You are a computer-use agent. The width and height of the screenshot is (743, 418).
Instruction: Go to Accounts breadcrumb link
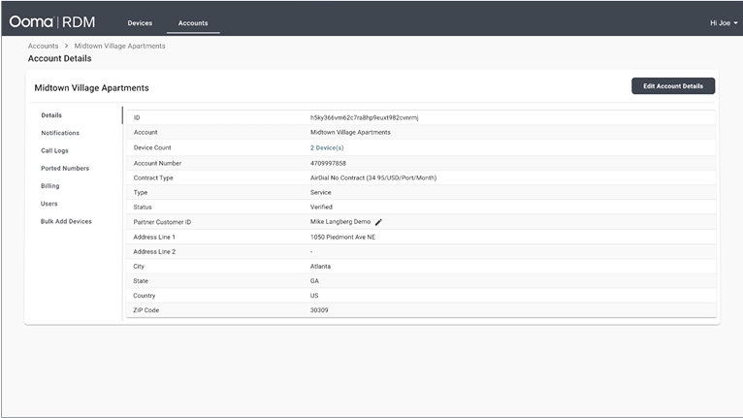coord(43,46)
